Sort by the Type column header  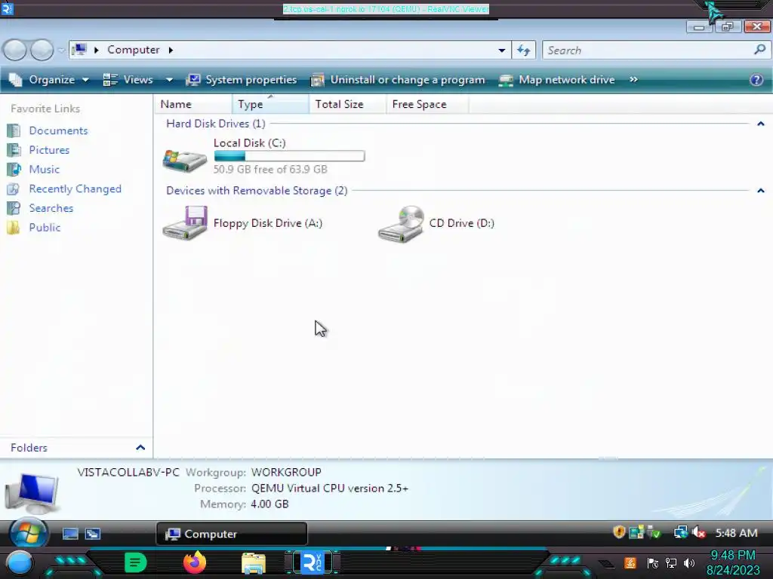click(x=271, y=104)
